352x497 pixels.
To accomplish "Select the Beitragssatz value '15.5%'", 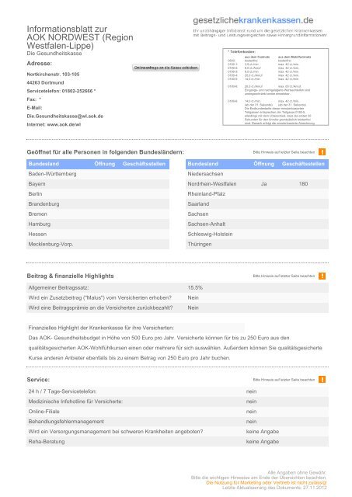I will click(195, 288).
